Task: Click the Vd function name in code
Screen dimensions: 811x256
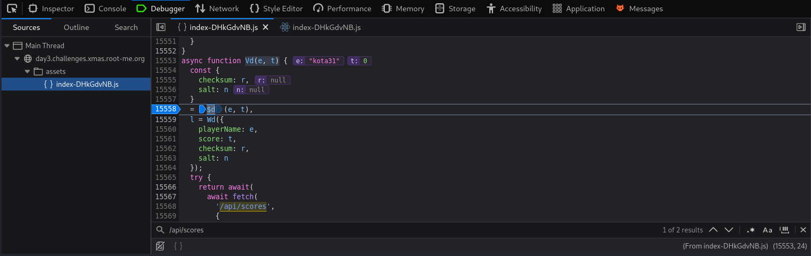Action: [250, 61]
